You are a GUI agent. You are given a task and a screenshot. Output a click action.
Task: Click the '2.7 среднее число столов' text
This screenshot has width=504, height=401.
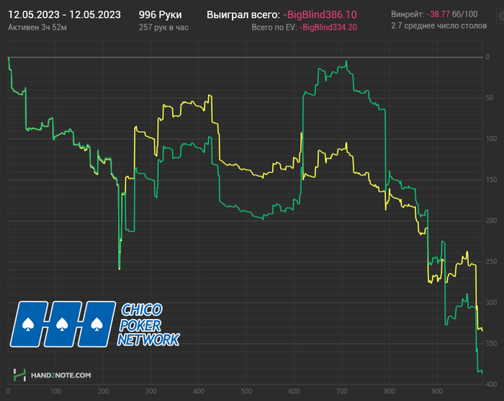438,26
